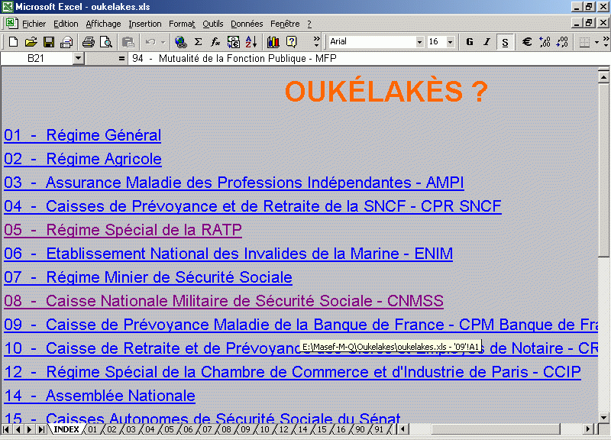Print the sheet with the printer icon
This screenshot has width=611, height=440.
click(x=89, y=42)
